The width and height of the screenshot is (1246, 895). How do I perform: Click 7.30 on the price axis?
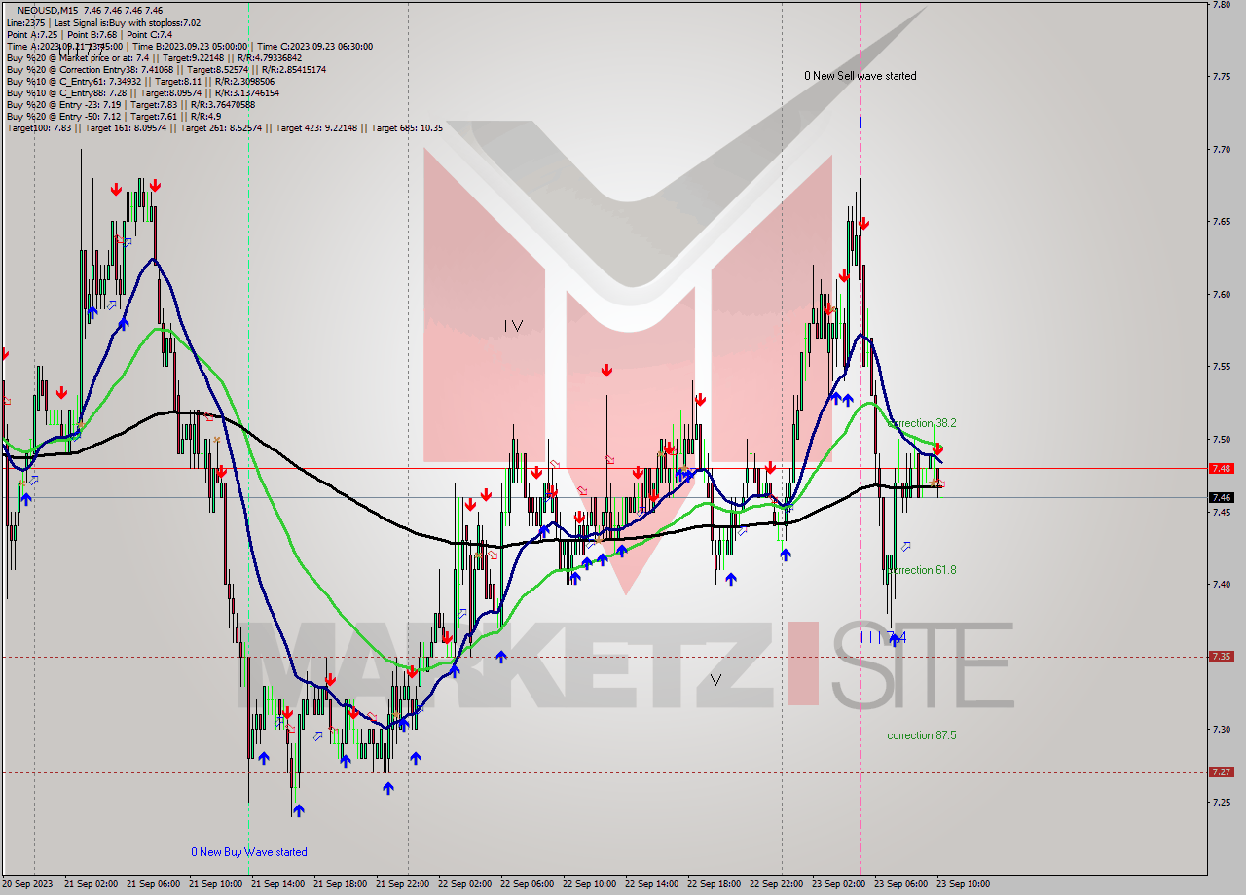coord(1222,730)
